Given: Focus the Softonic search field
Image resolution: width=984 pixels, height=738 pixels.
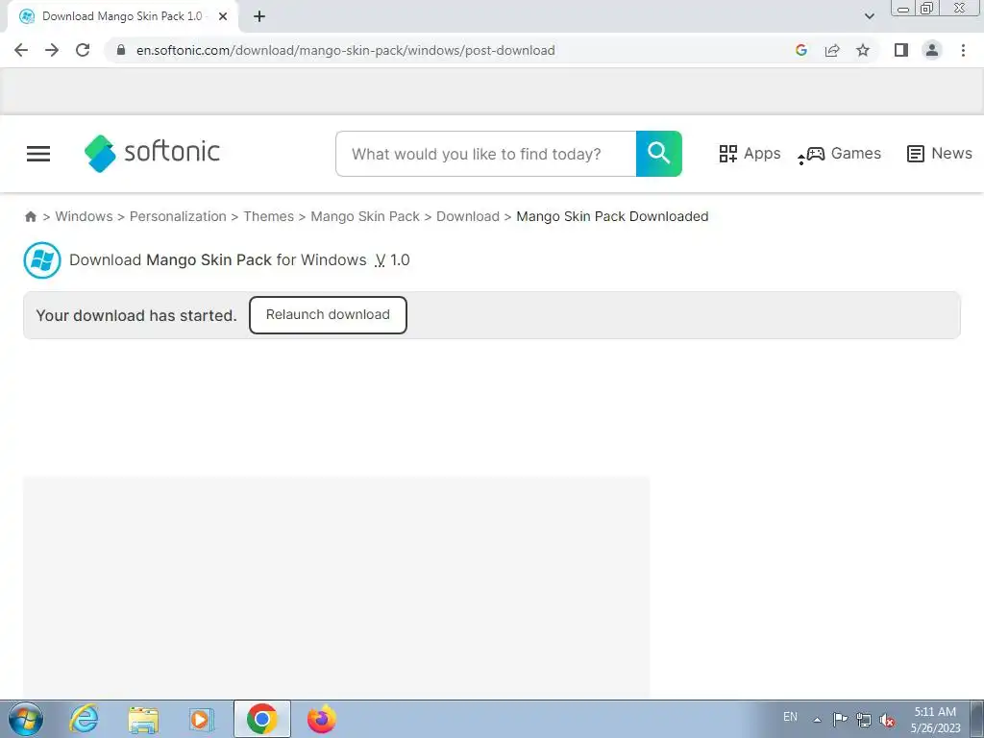Looking at the screenshot, I should [x=485, y=154].
